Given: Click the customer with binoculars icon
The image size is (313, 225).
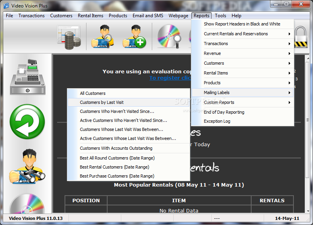Looking at the screenshot, I should coord(27,167).
